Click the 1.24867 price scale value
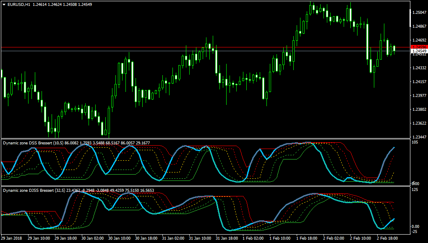 click(x=420, y=26)
